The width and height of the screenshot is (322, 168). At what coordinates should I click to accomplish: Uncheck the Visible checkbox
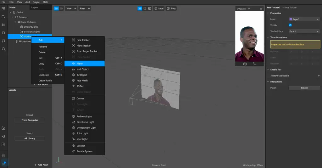pyautogui.click(x=290, y=25)
